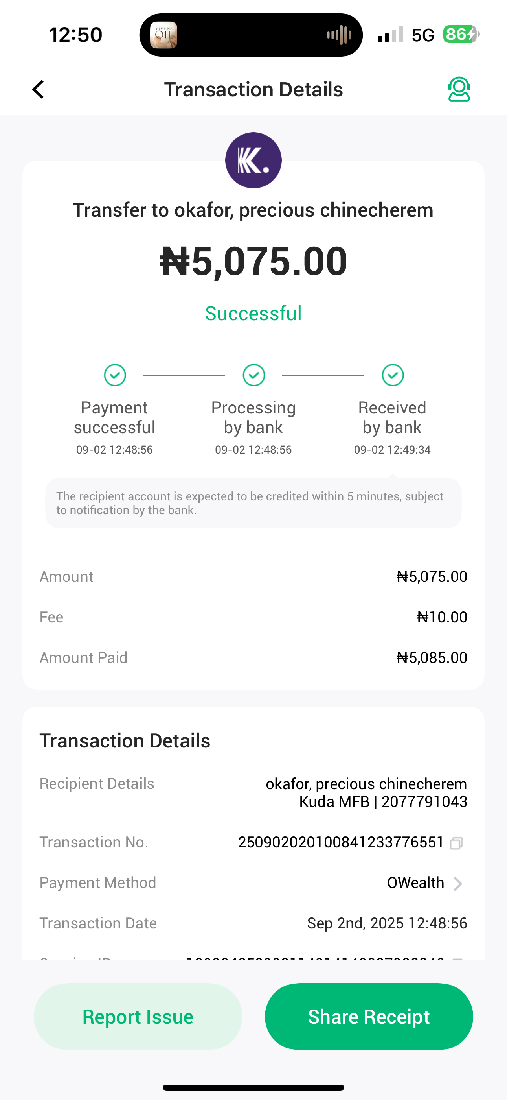Tap the recipient account number 2077791043
The width and height of the screenshot is (507, 1100).
[424, 802]
